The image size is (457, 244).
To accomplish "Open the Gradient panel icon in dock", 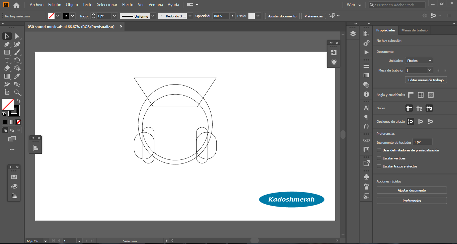I will 366,75.
